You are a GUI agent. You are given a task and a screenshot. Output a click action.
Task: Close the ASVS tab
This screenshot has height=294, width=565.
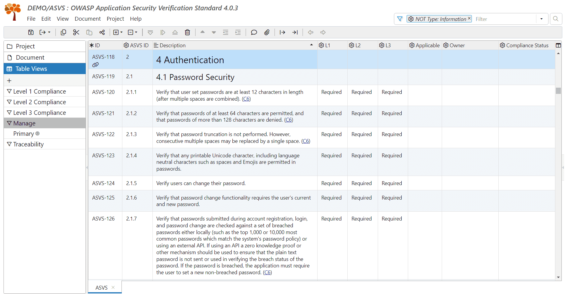[113, 288]
